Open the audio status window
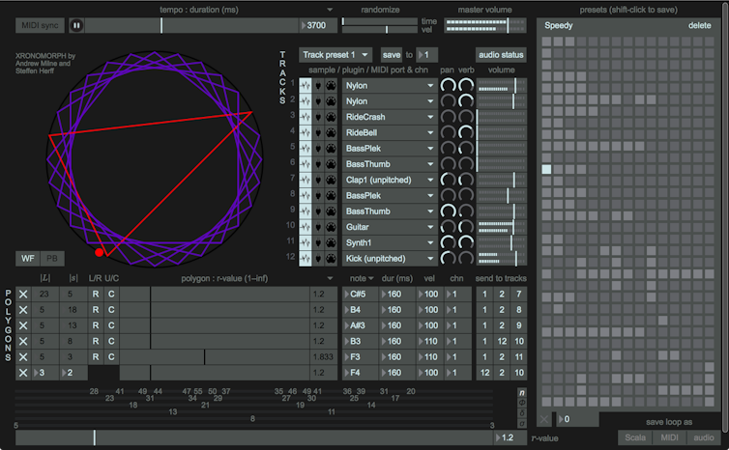This screenshot has width=729, height=450. [501, 55]
